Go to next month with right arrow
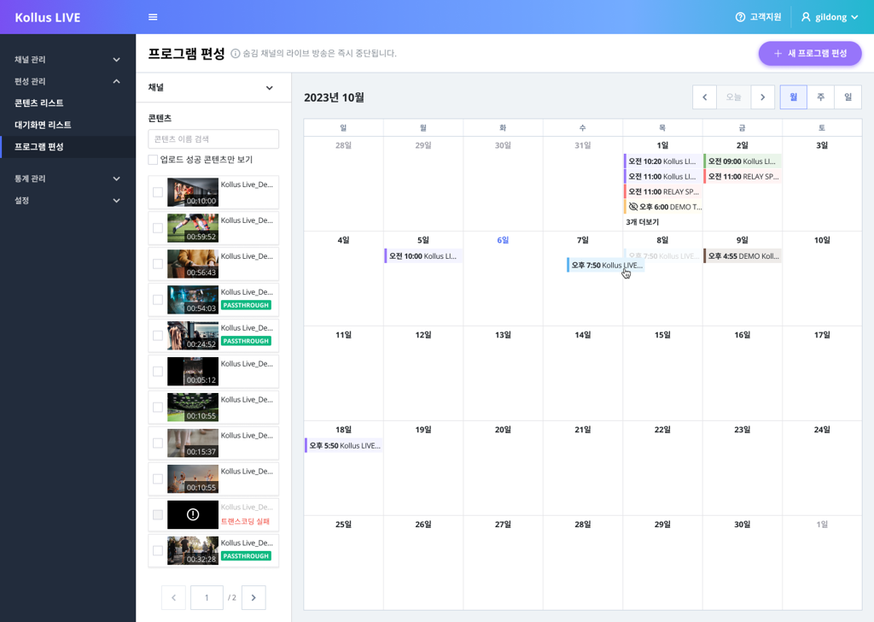874x622 pixels. point(762,97)
